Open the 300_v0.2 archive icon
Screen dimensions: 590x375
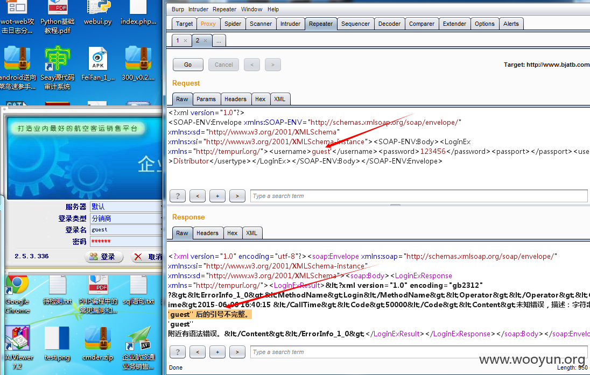click(x=138, y=63)
